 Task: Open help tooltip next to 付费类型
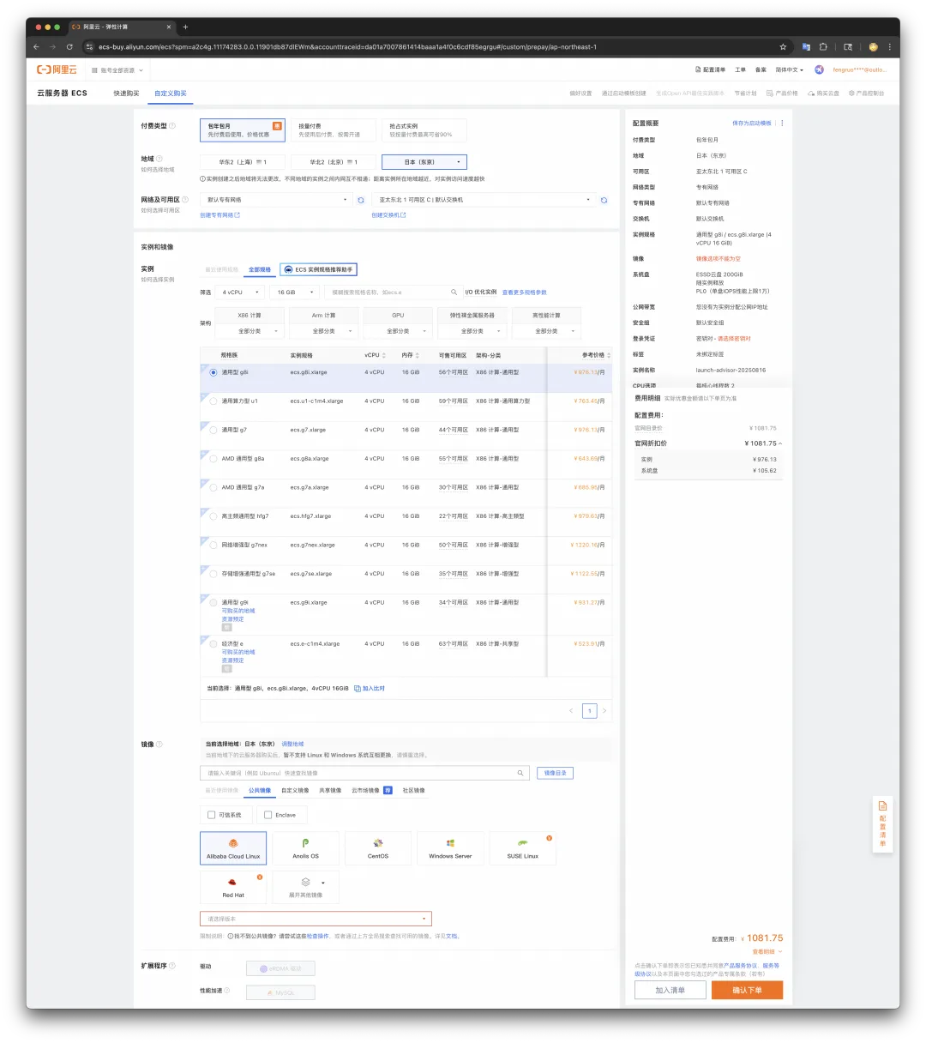[x=172, y=126]
